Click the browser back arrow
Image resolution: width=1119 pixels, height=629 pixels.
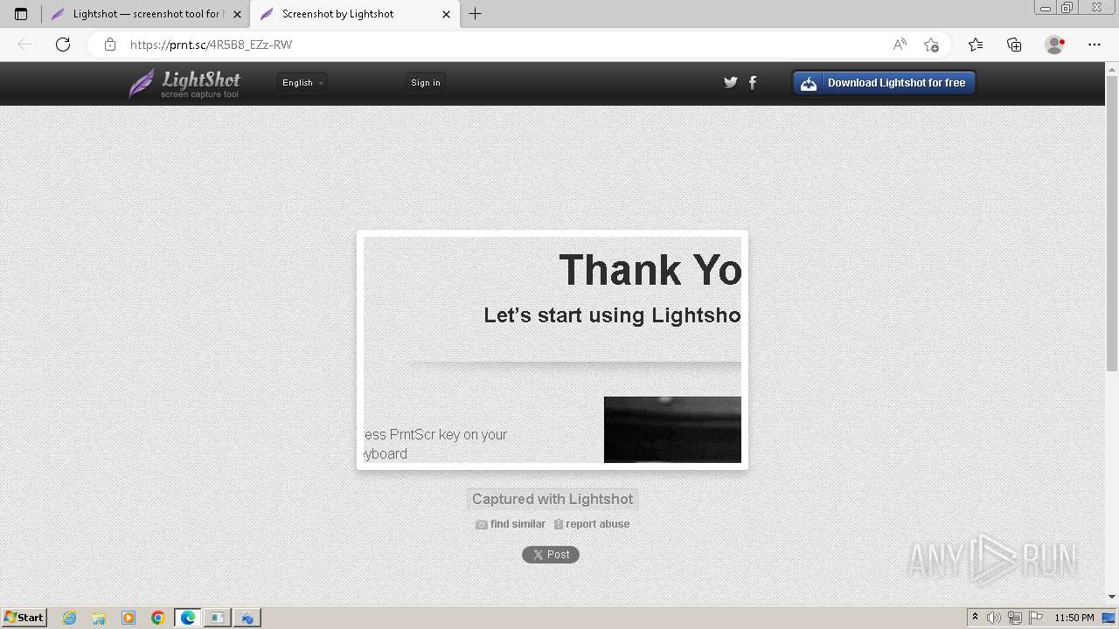click(24, 45)
